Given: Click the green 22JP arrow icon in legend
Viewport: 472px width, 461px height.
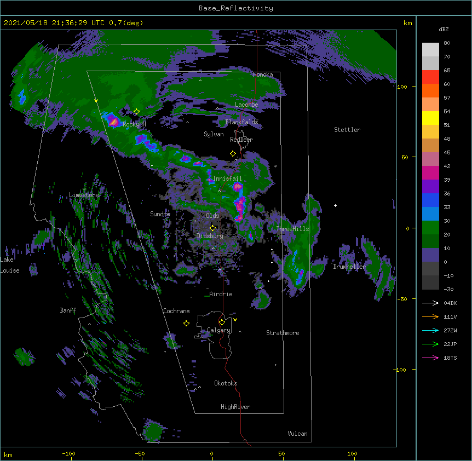Looking at the screenshot, I should [x=430, y=344].
